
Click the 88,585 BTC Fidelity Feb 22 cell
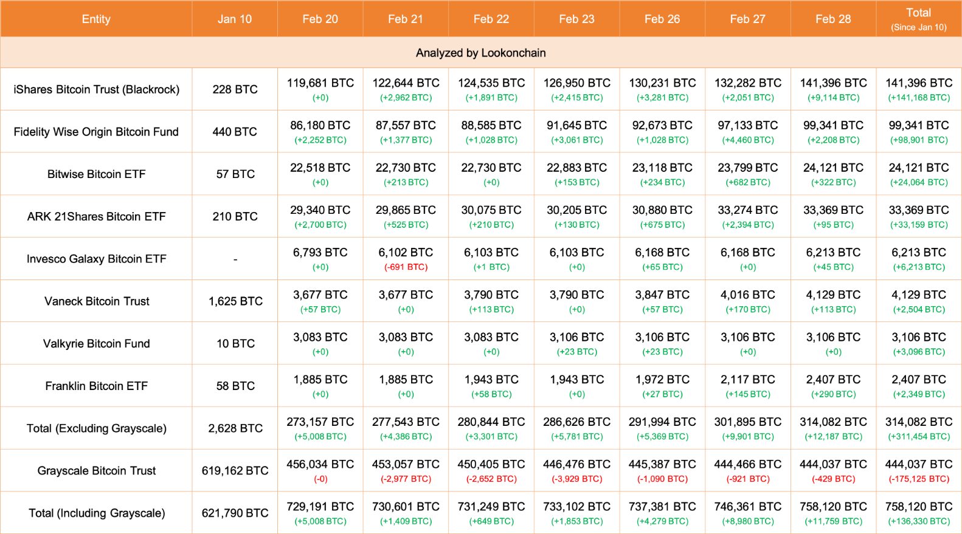[x=491, y=132]
